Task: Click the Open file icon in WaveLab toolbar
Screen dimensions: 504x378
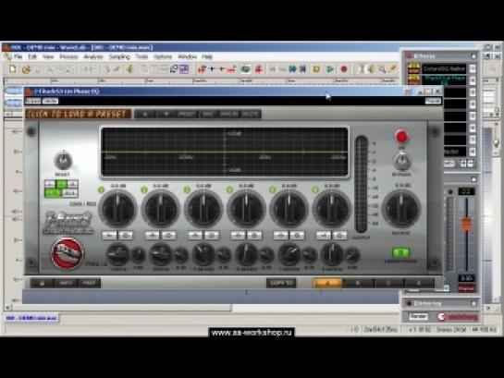Action: point(26,69)
